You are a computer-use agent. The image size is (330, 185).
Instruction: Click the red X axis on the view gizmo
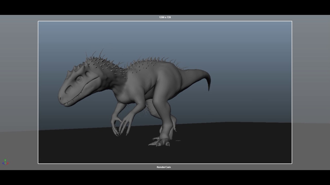7,163
